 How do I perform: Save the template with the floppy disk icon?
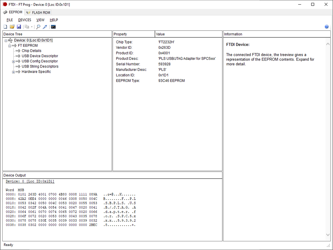tap(19, 27)
